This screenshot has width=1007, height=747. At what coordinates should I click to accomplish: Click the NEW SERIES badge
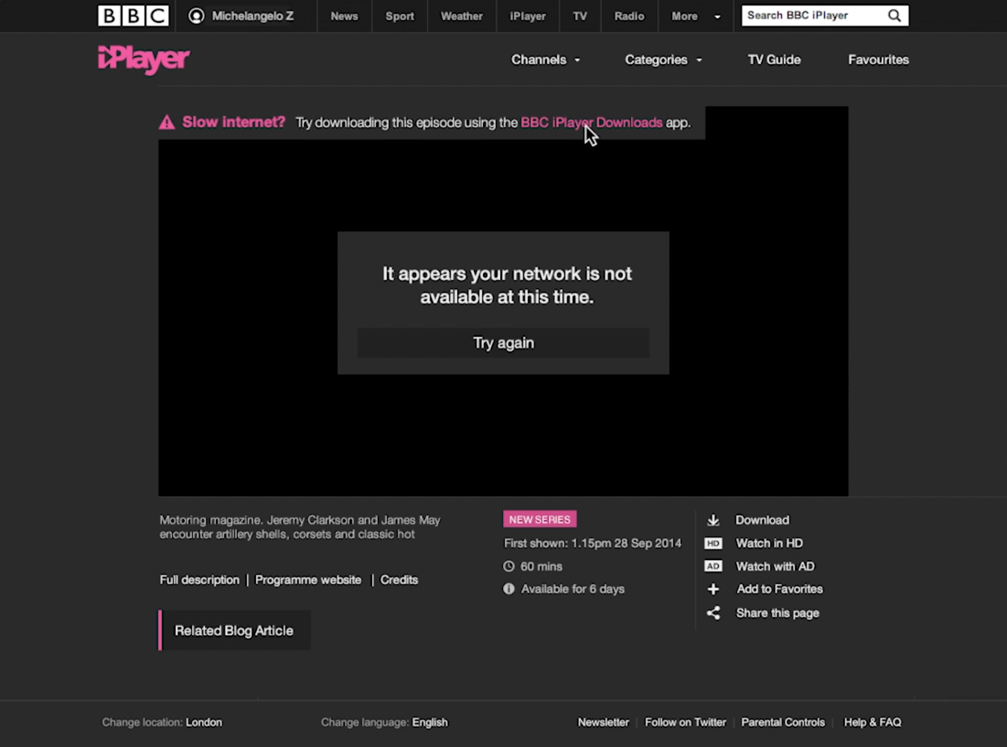540,520
